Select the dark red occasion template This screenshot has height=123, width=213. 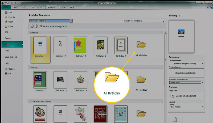[x=101, y=114]
